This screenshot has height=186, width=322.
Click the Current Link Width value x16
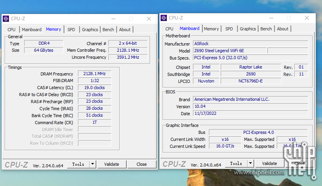pos(225,139)
